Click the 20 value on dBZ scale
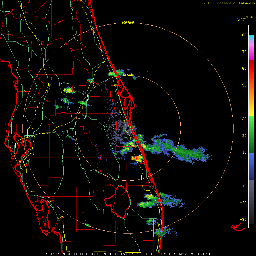 [244, 135]
